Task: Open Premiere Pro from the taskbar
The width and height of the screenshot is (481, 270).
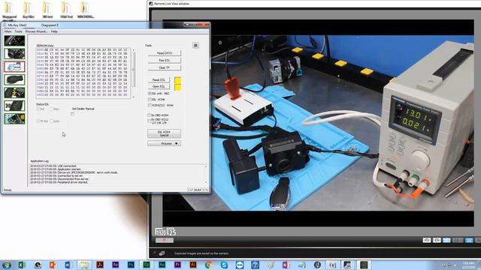Action: tap(177, 265)
